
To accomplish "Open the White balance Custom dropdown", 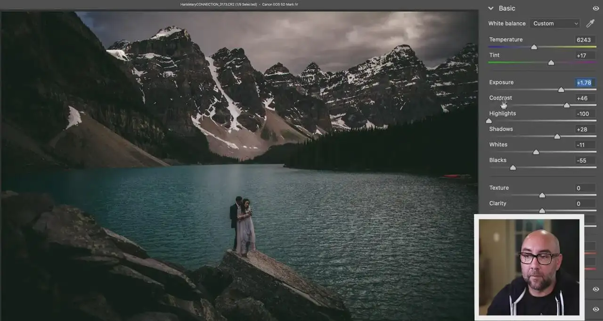I will (x=554, y=24).
